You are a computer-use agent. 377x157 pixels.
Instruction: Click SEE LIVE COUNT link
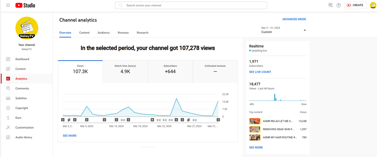(x=260, y=72)
